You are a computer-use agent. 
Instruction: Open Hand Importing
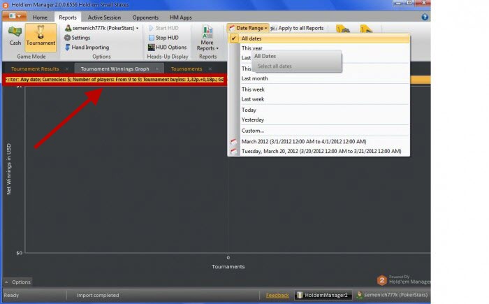pos(87,48)
